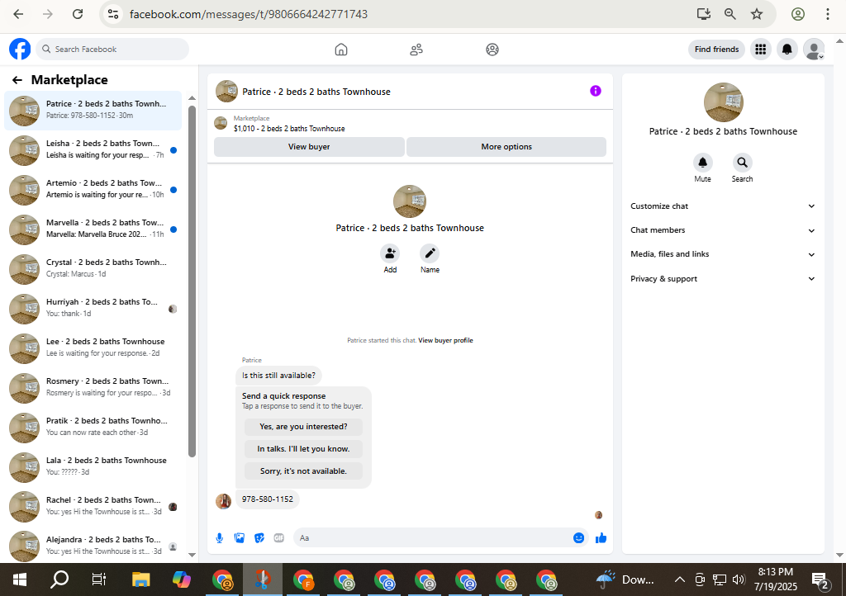Open the Facebook menu grid icon

761,50
